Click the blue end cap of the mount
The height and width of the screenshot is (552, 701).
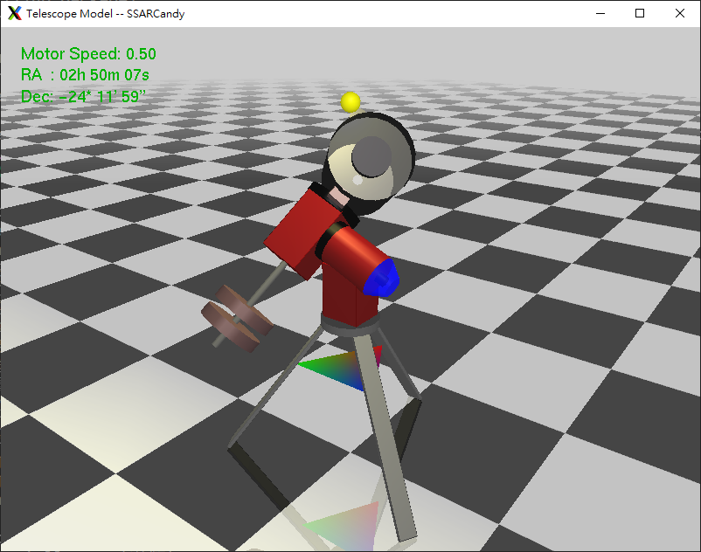coord(381,279)
